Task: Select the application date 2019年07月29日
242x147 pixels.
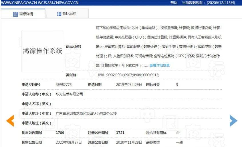Action: coord(129,84)
